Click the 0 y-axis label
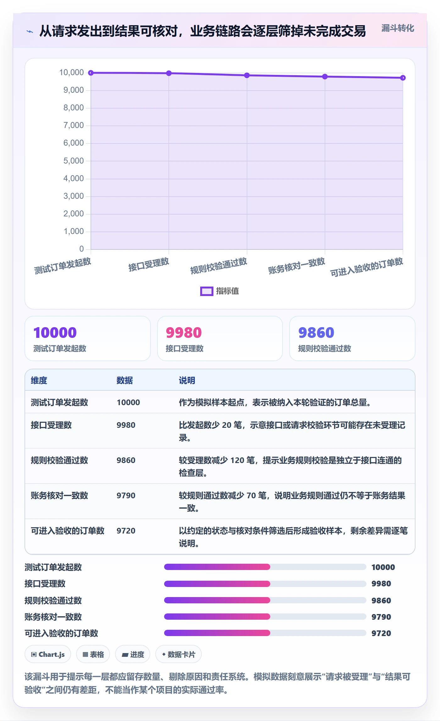 [81, 249]
